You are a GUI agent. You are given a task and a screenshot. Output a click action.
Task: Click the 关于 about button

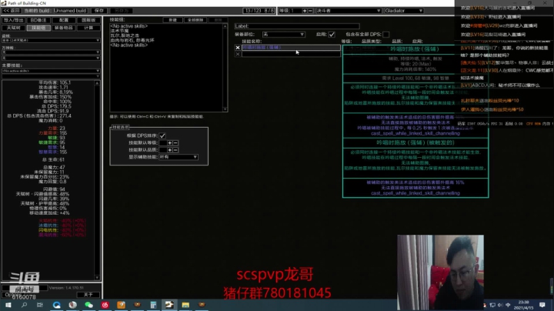click(x=88, y=294)
